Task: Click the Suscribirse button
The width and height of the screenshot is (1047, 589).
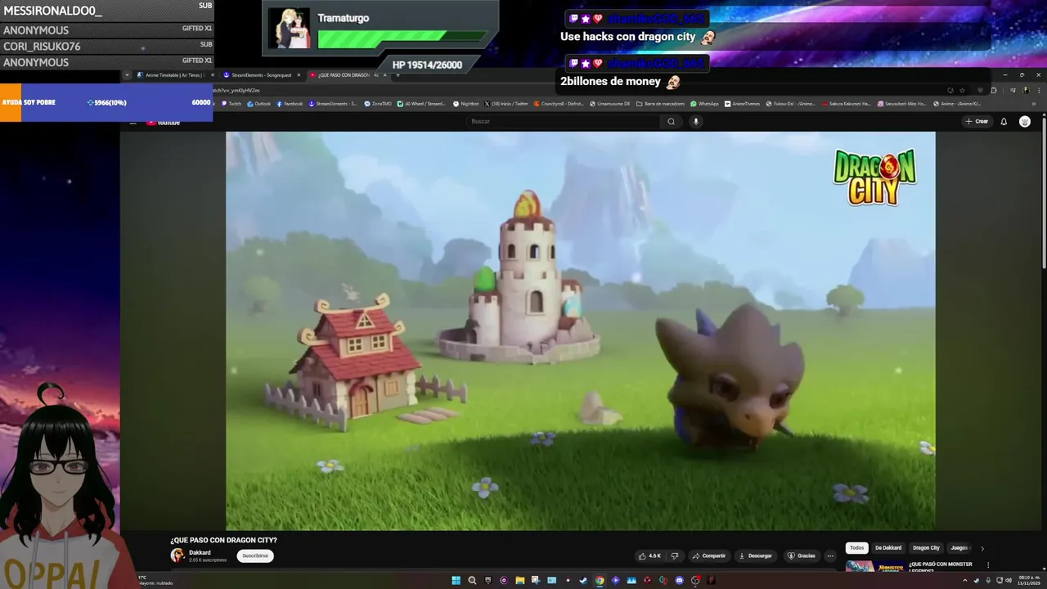Action: click(255, 555)
